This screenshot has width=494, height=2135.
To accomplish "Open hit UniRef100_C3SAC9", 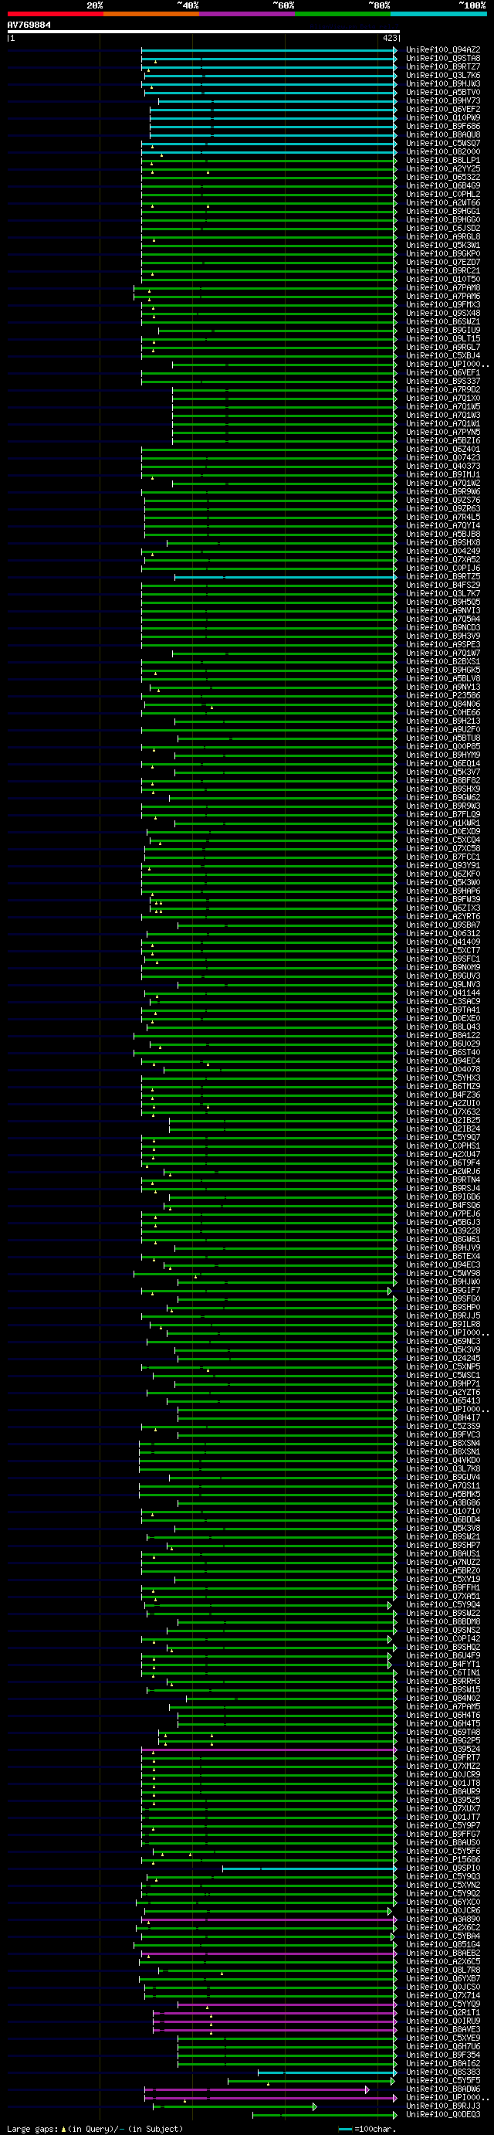I will 442,1002.
